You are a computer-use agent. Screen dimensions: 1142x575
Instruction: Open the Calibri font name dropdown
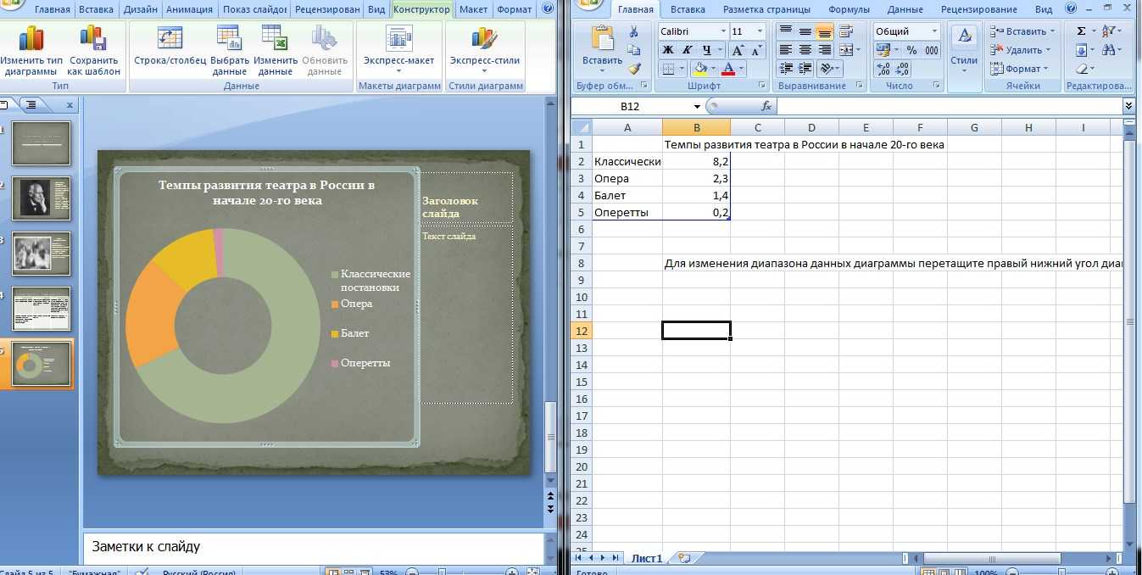[723, 31]
